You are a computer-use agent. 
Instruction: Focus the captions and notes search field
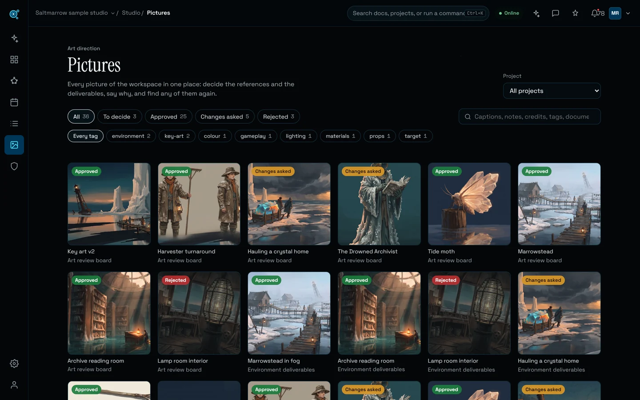coord(530,116)
